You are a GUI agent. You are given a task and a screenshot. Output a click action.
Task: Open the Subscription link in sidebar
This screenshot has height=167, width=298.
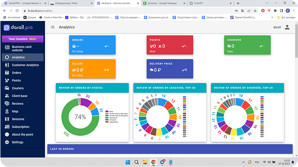point(21,127)
